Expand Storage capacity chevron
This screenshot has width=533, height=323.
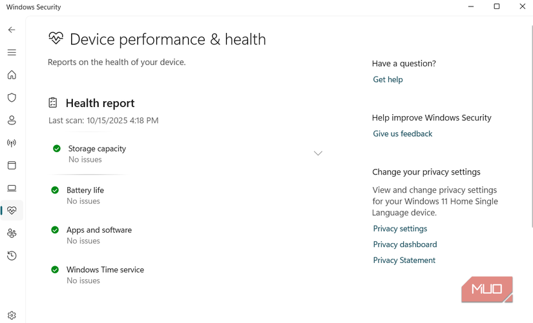[x=318, y=153]
